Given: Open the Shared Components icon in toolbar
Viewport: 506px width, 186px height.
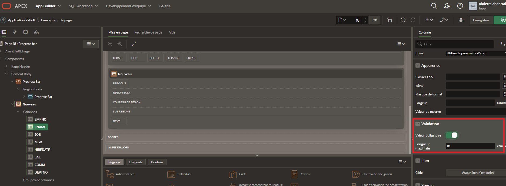Looking at the screenshot, I should tap(461, 20).
